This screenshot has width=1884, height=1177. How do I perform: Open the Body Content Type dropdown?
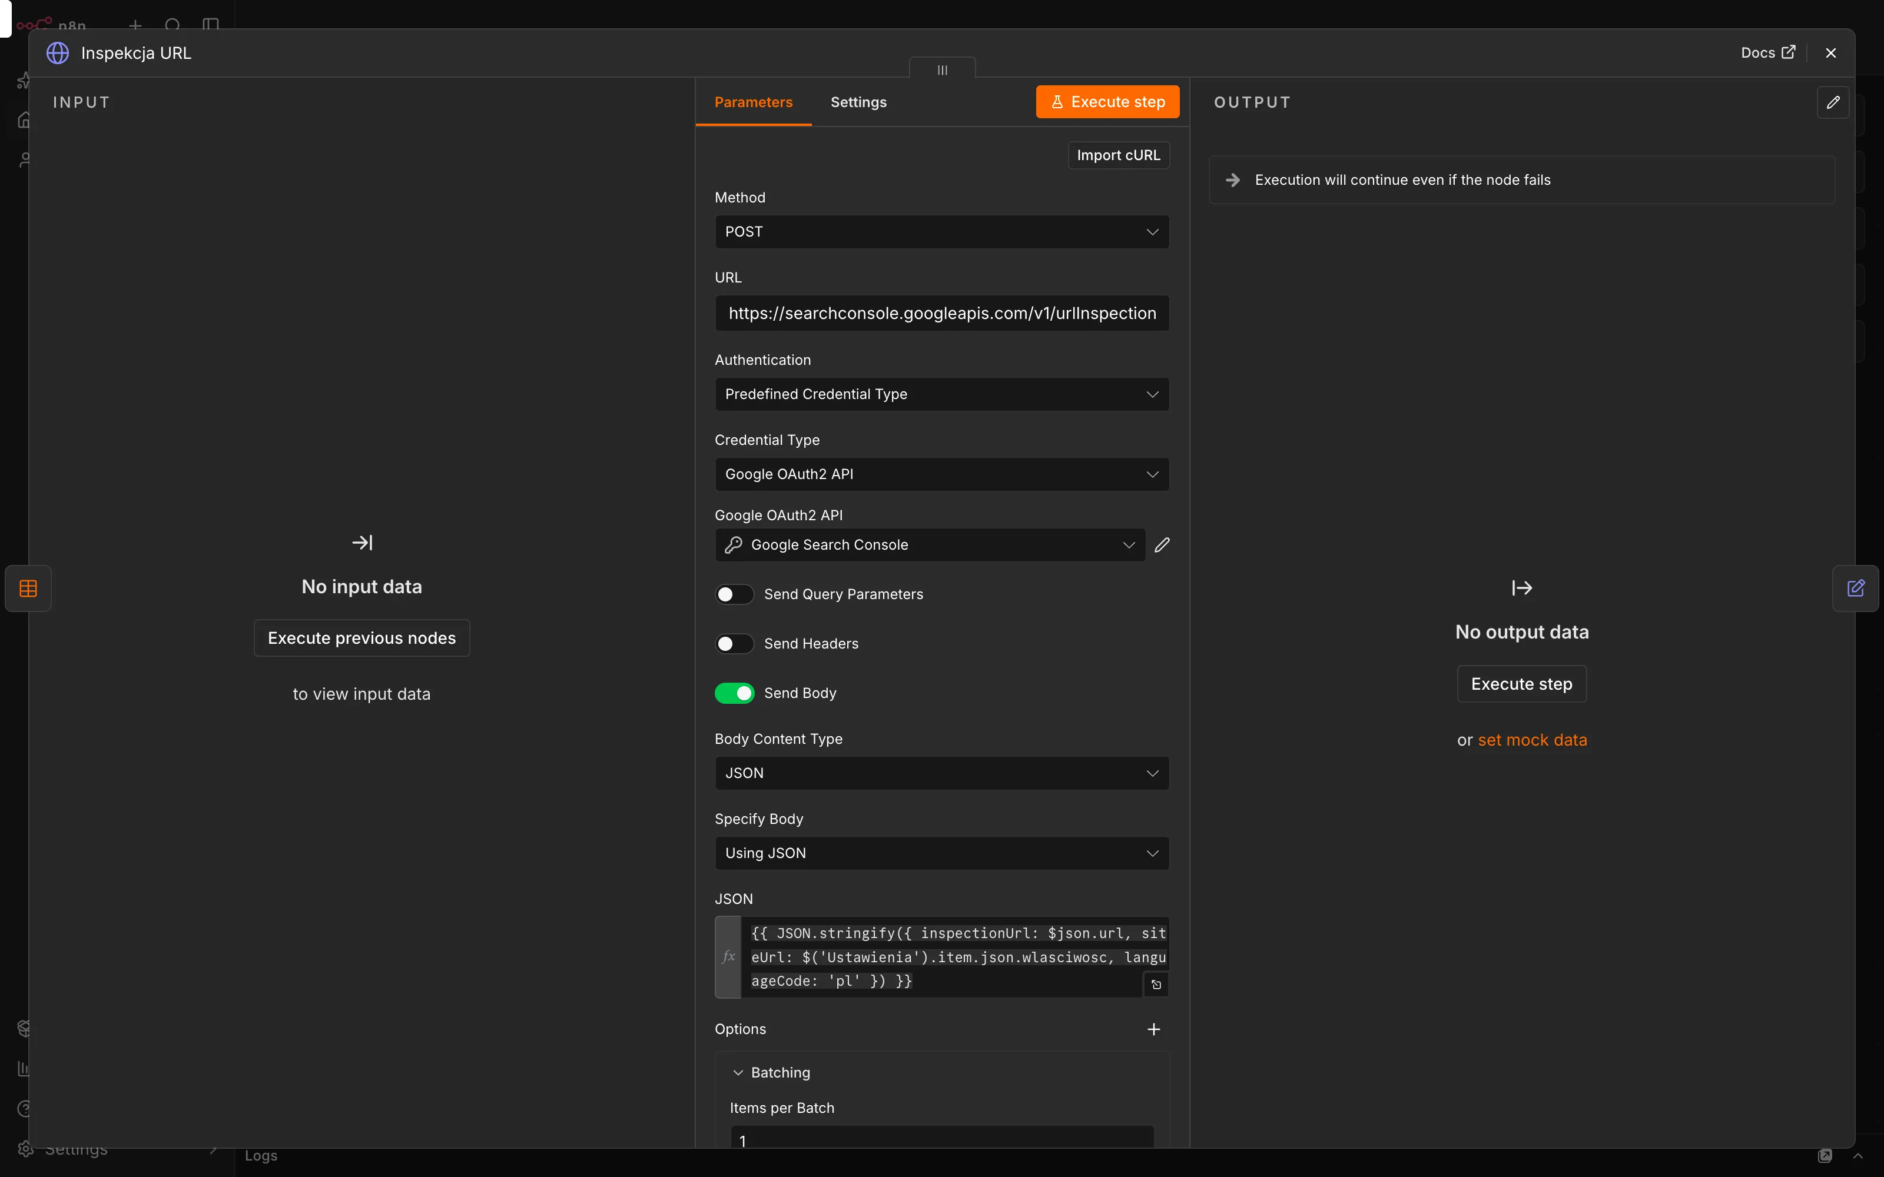(x=941, y=773)
